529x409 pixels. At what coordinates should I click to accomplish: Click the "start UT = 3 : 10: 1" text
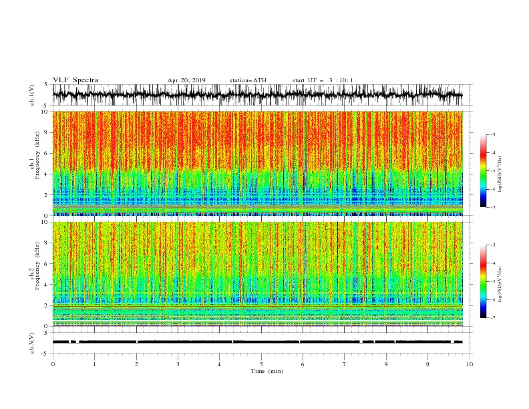323,80
